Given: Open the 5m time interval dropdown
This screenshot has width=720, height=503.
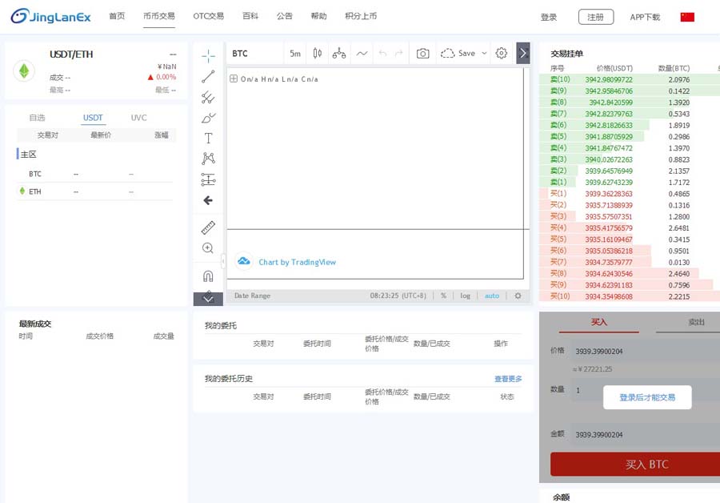Looking at the screenshot, I should click(295, 54).
